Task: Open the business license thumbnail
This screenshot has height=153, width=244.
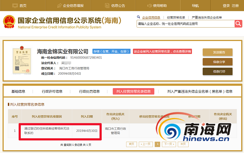Action: click(22, 60)
